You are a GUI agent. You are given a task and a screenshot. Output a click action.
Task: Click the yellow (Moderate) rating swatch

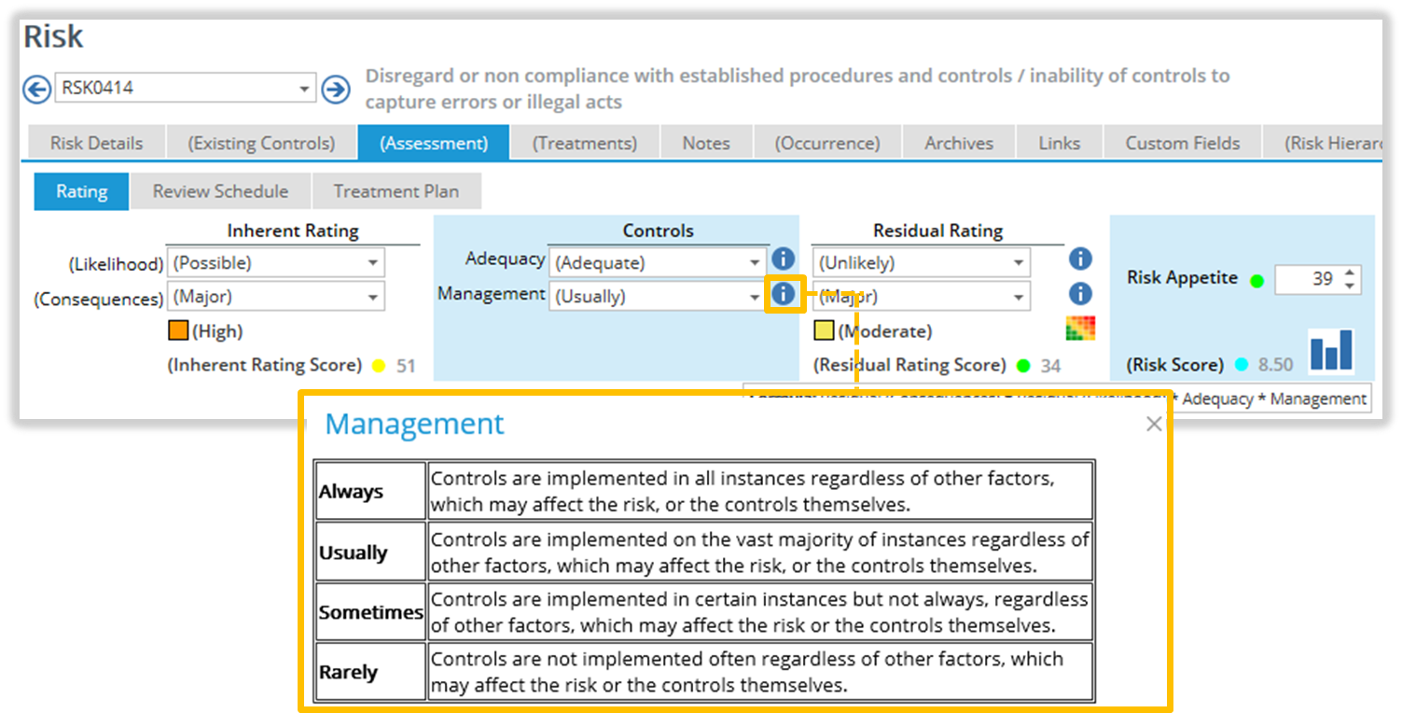[x=824, y=330]
